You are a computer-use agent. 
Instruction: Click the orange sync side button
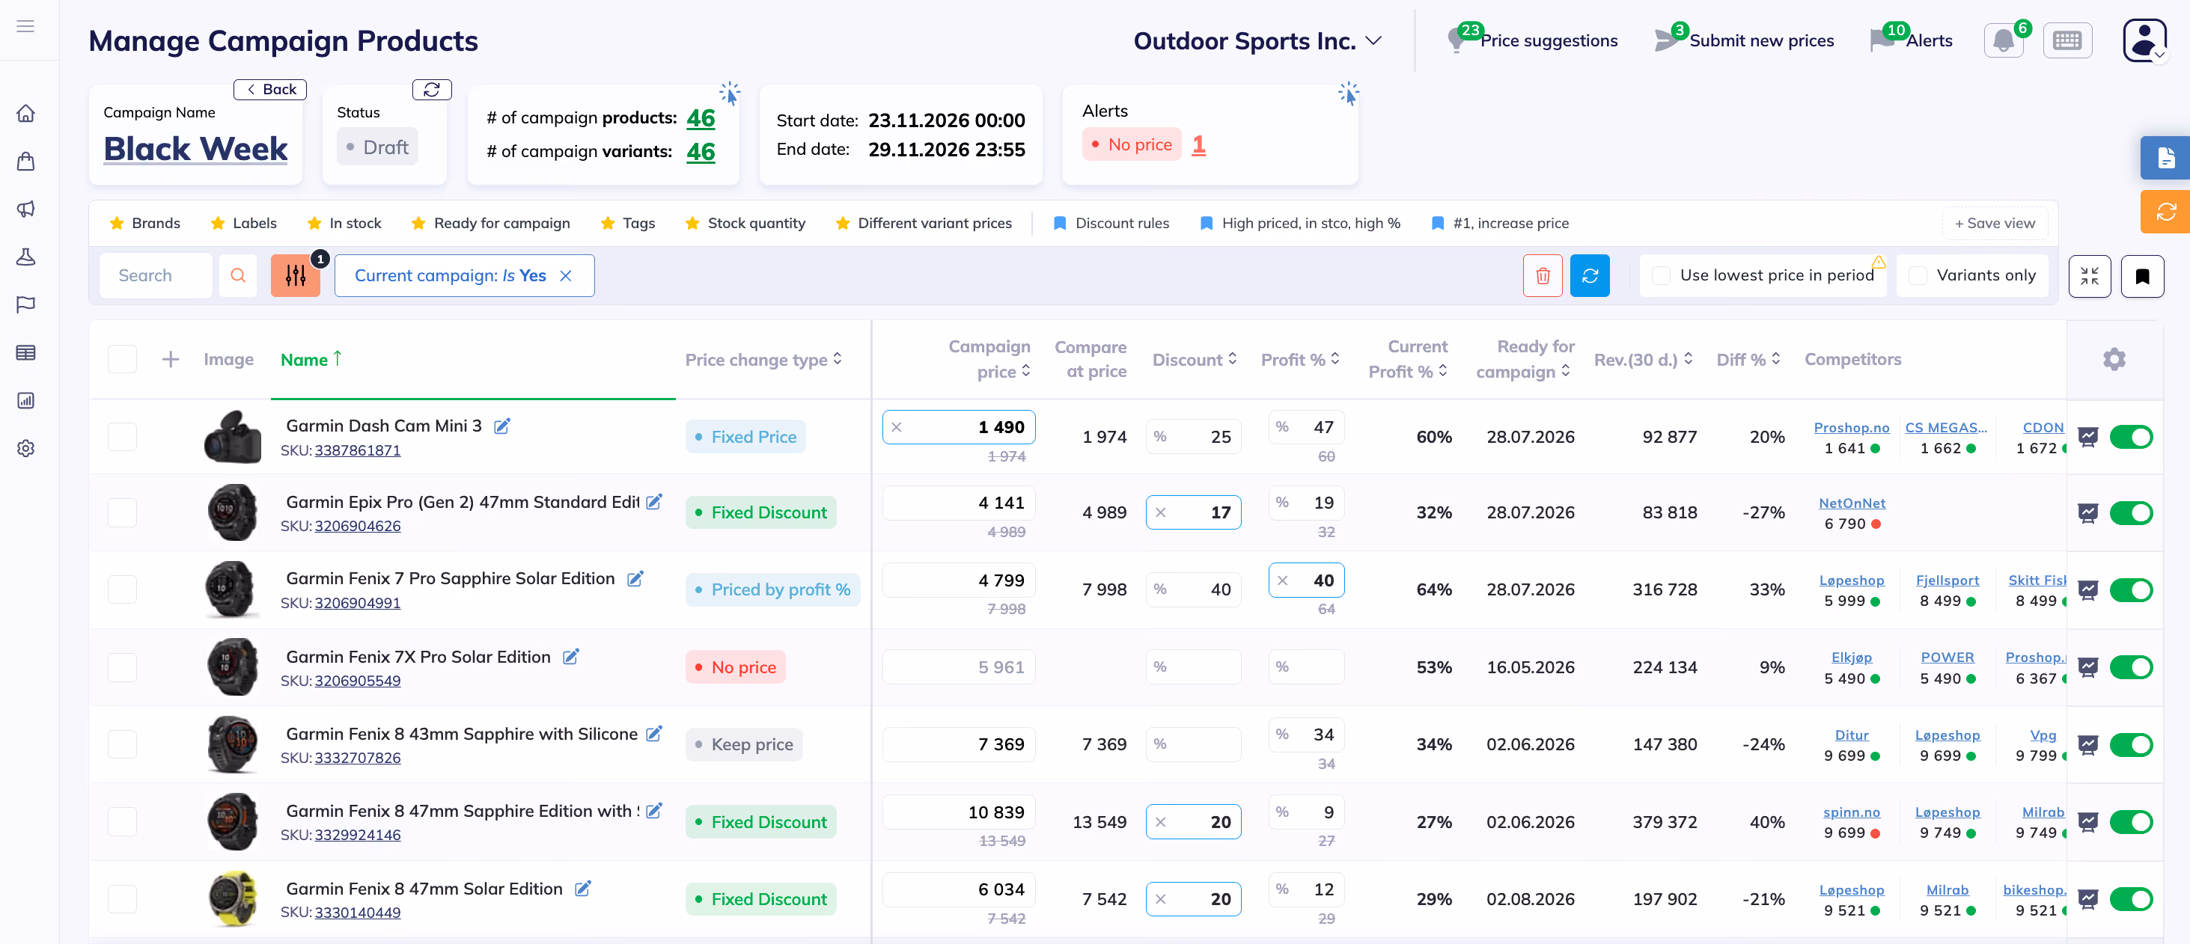(2165, 212)
